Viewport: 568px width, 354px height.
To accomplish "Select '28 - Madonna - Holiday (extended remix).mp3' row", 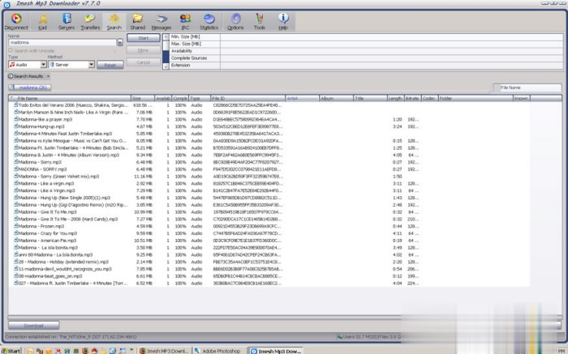I will (x=269, y=262).
